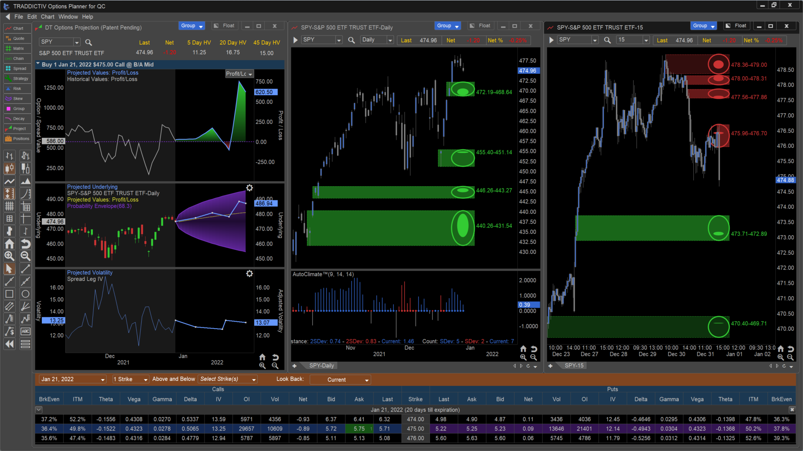Open the Help menu
This screenshot has height=451, width=803.
coord(87,17)
